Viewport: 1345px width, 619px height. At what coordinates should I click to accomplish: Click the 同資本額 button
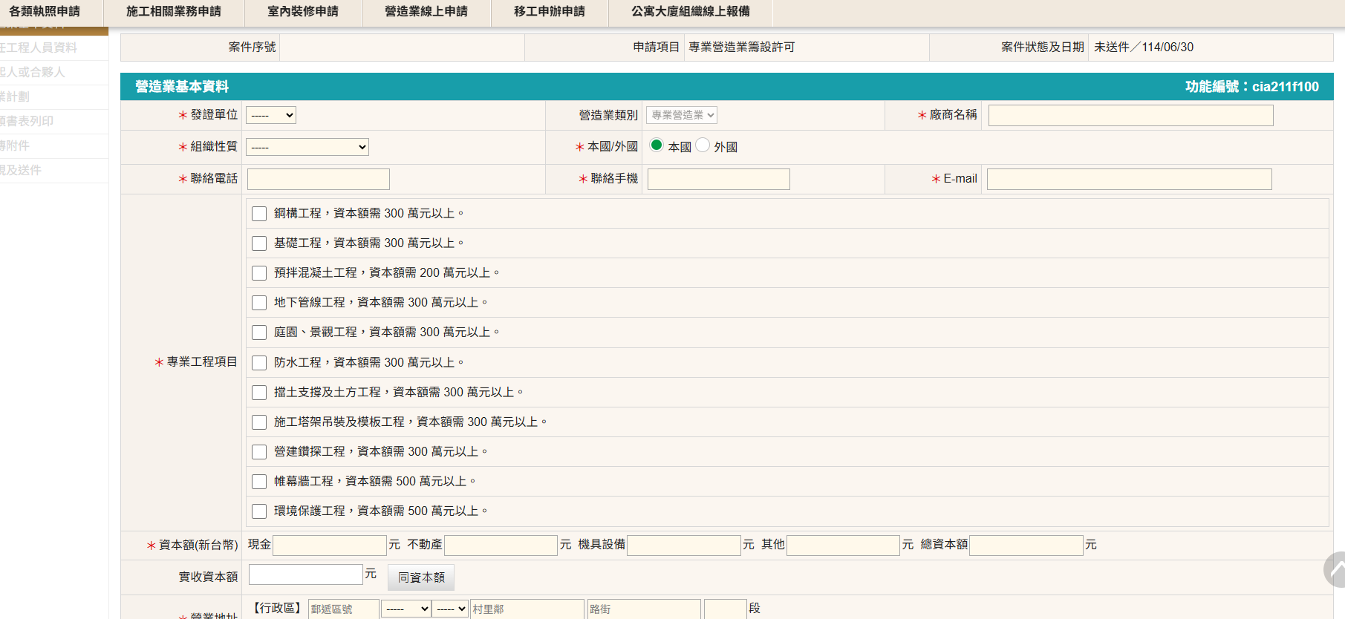coord(421,577)
